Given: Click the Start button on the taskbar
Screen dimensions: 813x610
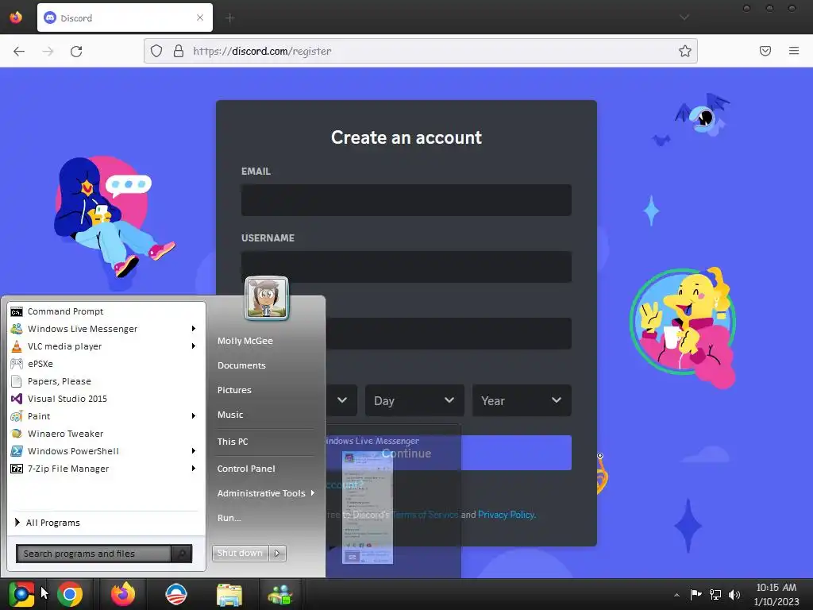Looking at the screenshot, I should pos(21,594).
